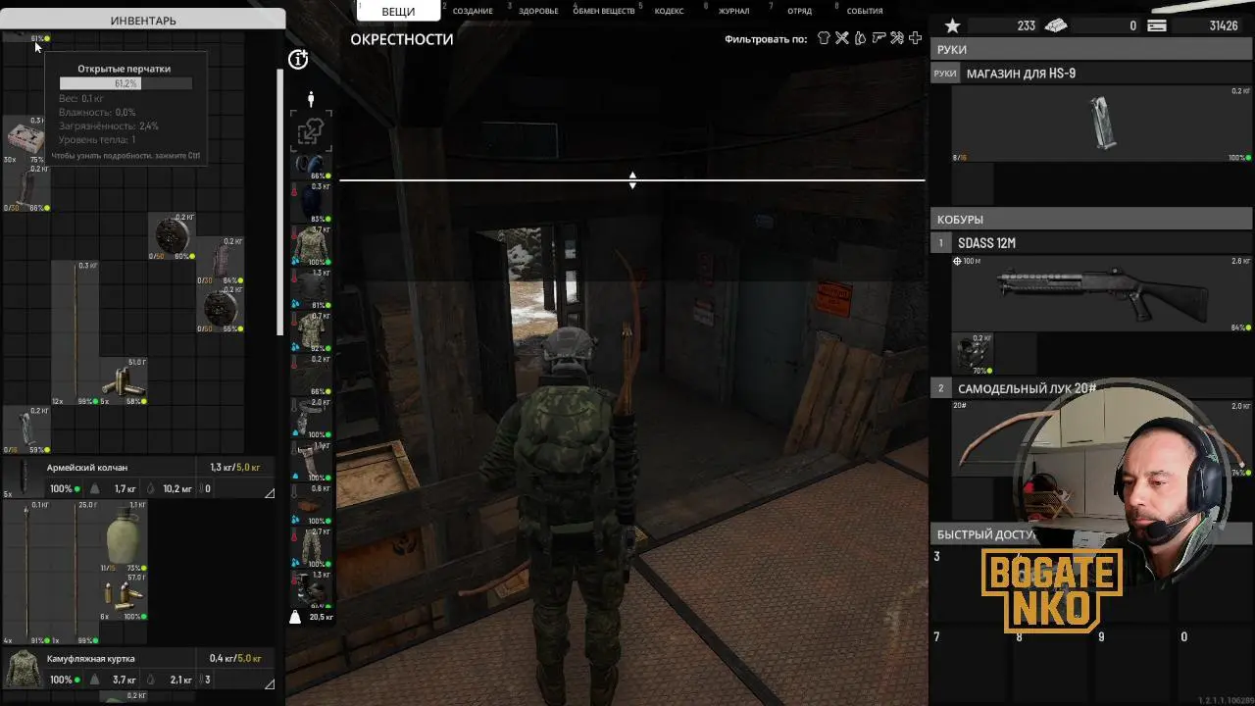The image size is (1255, 706).
Task: Click the info plus icon
Action: coord(299,60)
